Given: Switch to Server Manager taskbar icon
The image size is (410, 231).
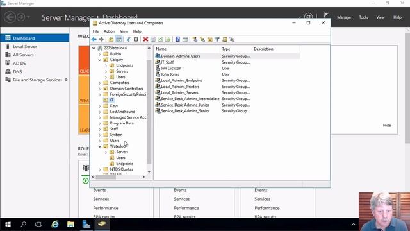Looking at the screenshot, I should 86,224.
